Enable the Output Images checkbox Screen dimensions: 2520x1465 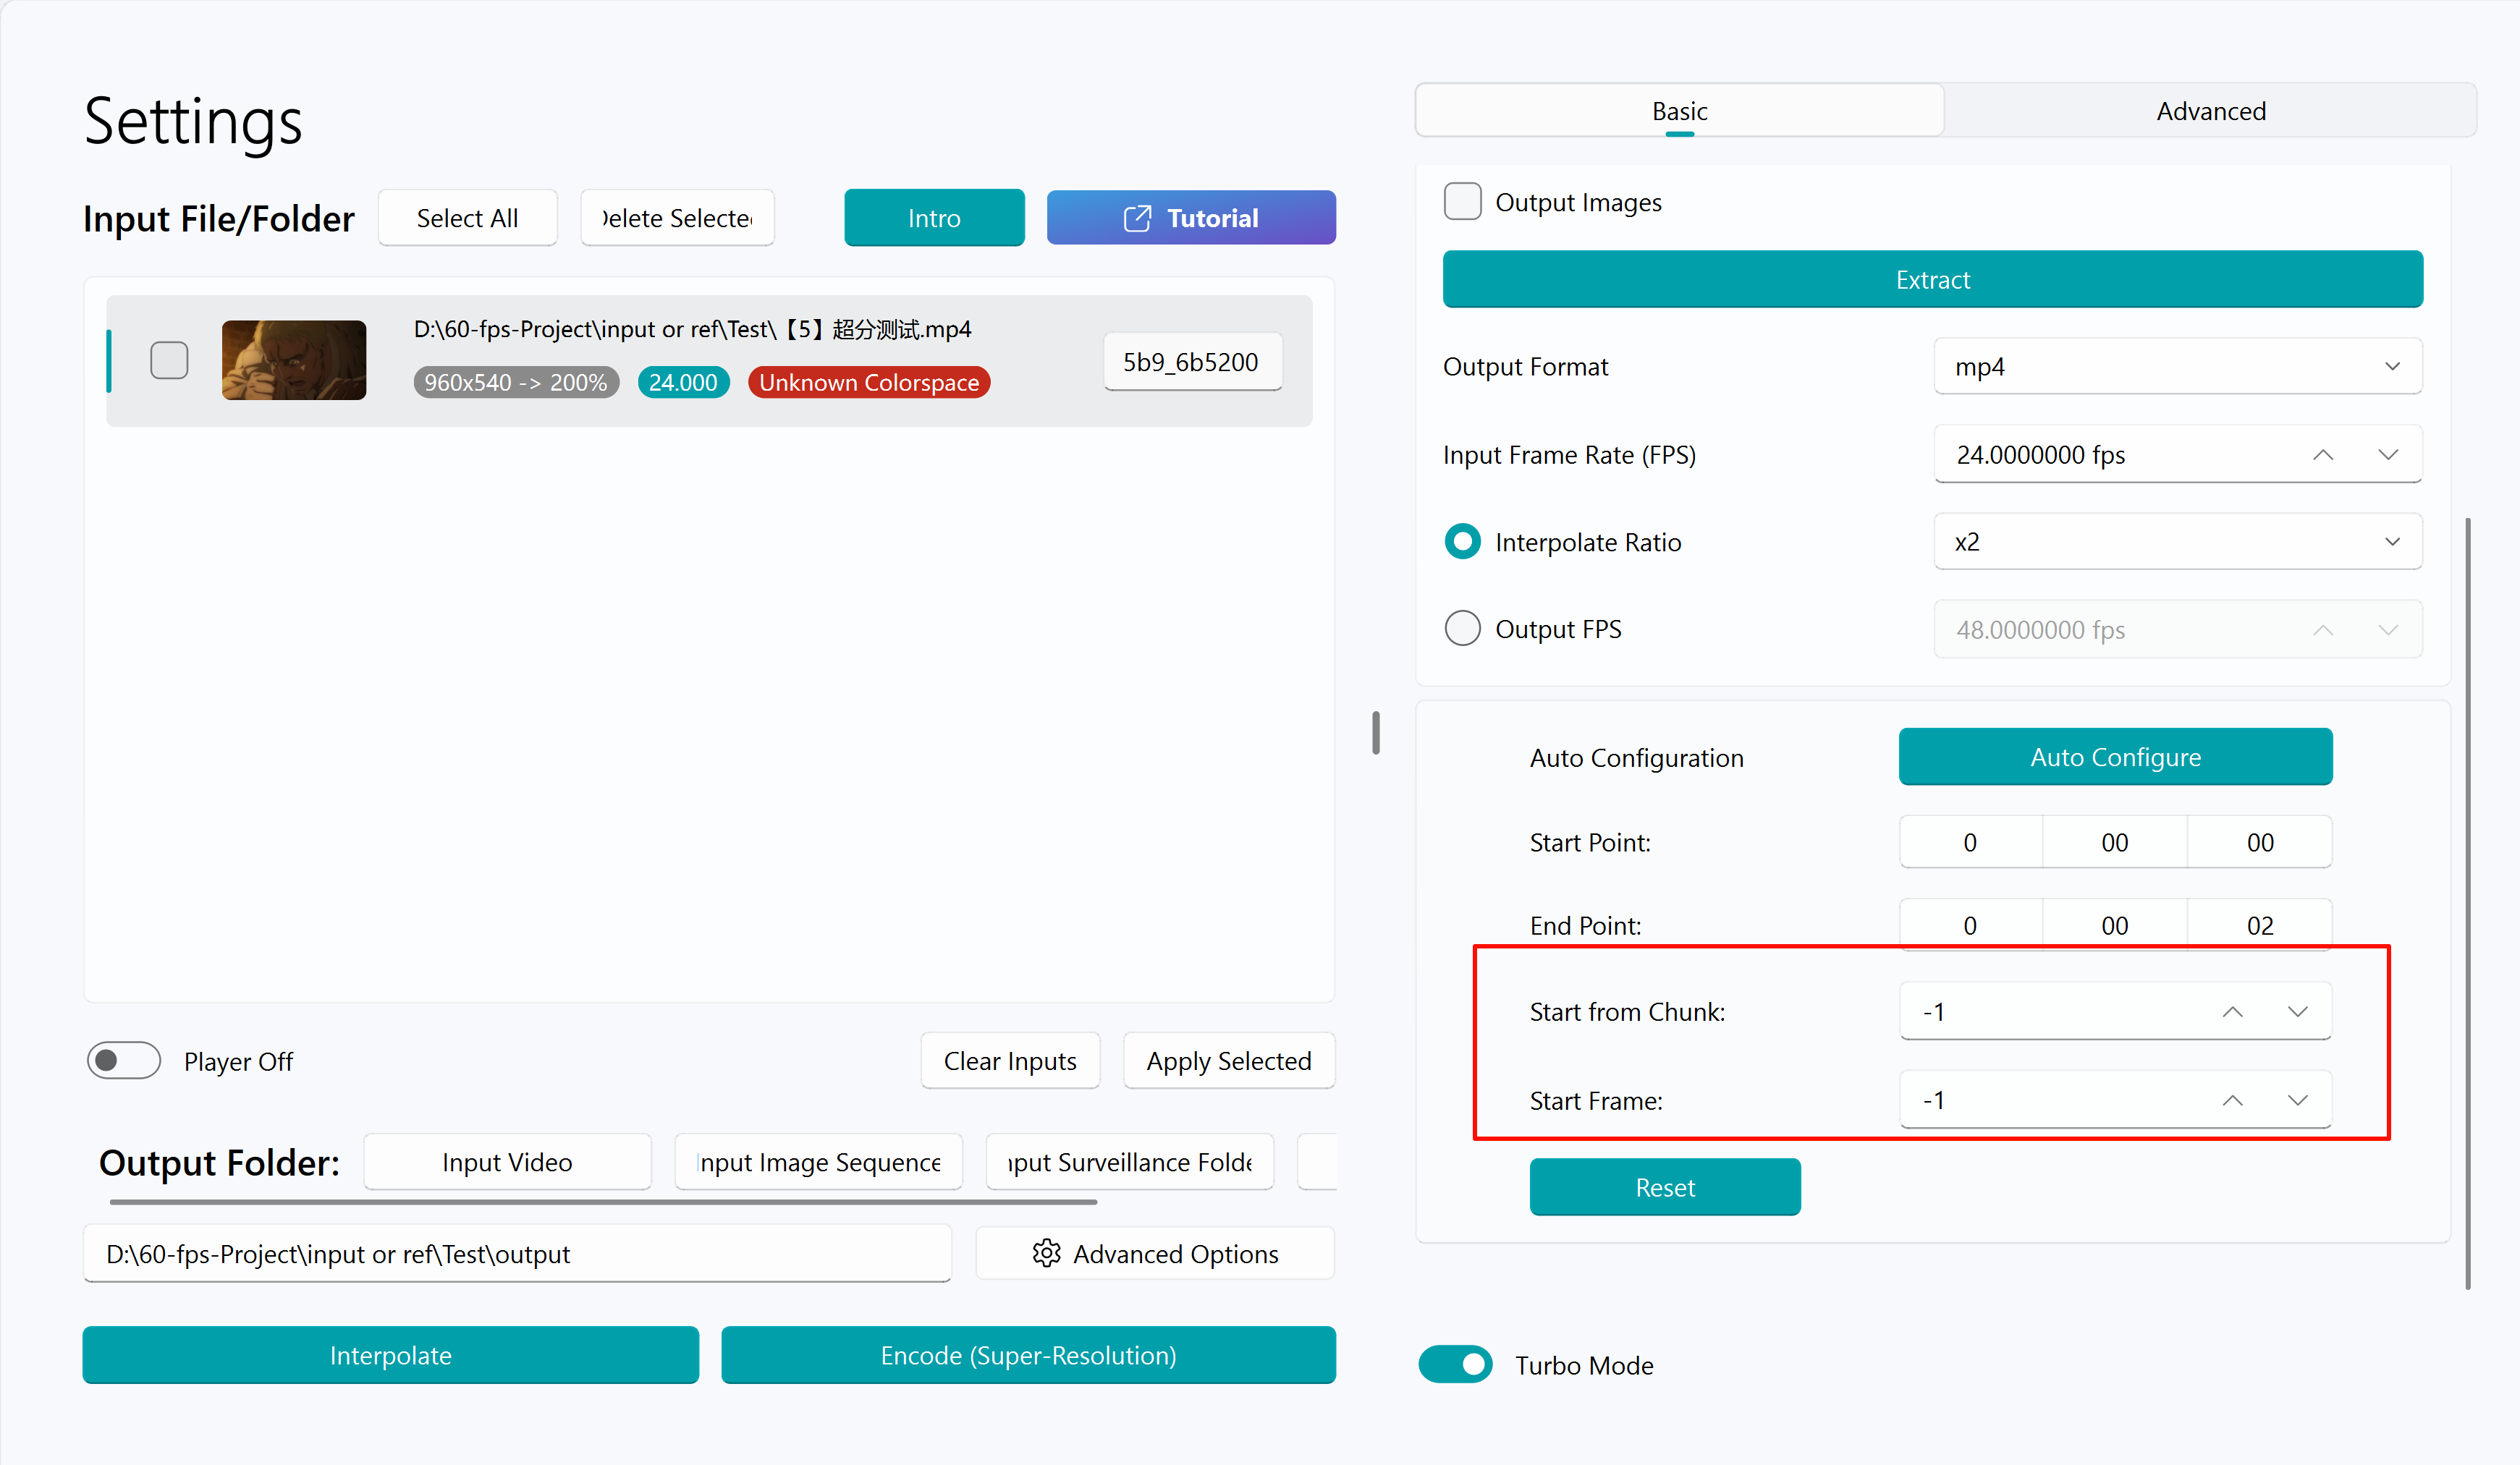pos(1463,202)
